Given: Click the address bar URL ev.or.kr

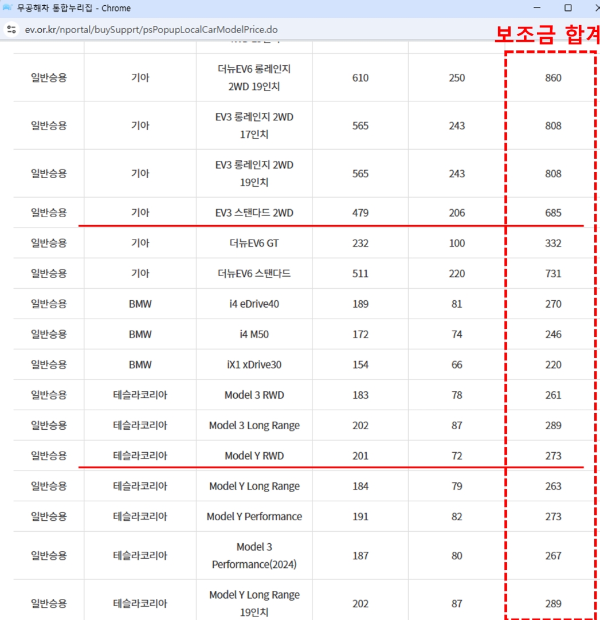Looking at the screenshot, I should point(151,30).
